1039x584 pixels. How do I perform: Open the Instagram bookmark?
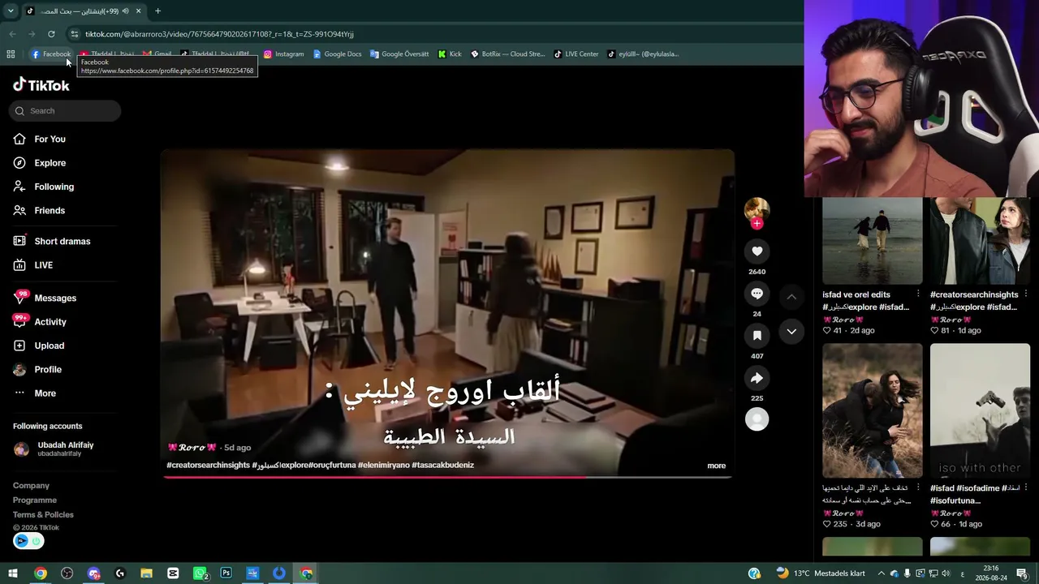[x=284, y=54]
